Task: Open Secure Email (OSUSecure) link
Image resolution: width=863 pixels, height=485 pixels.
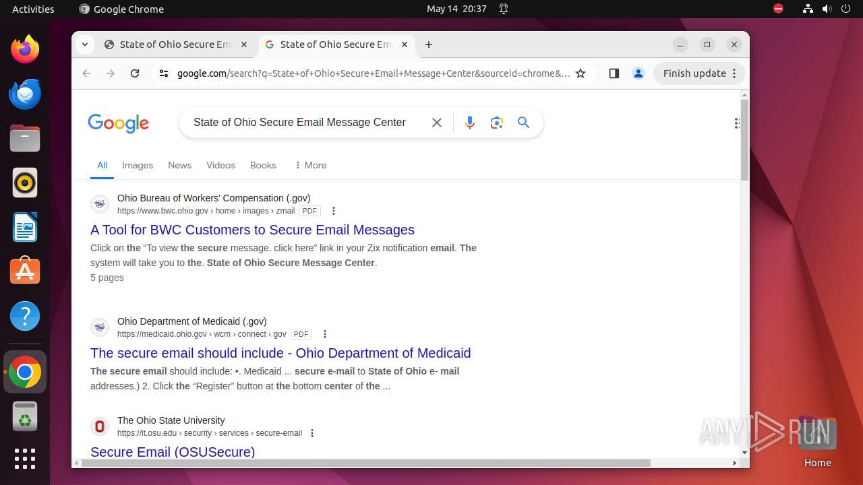Action: [173, 451]
